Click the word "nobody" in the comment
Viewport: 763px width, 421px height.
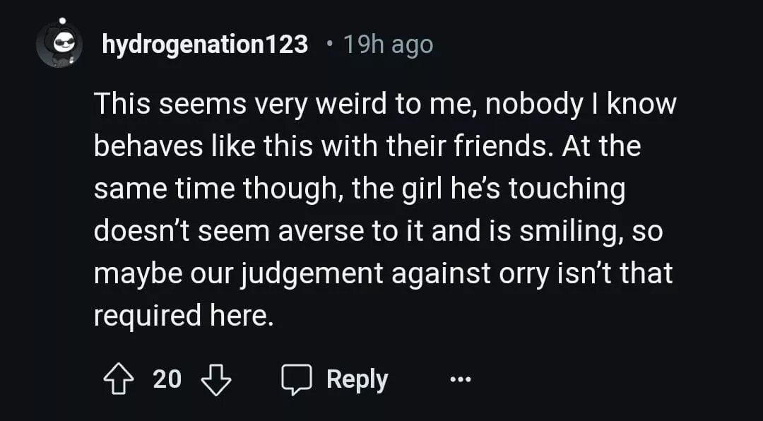pyautogui.click(x=529, y=105)
